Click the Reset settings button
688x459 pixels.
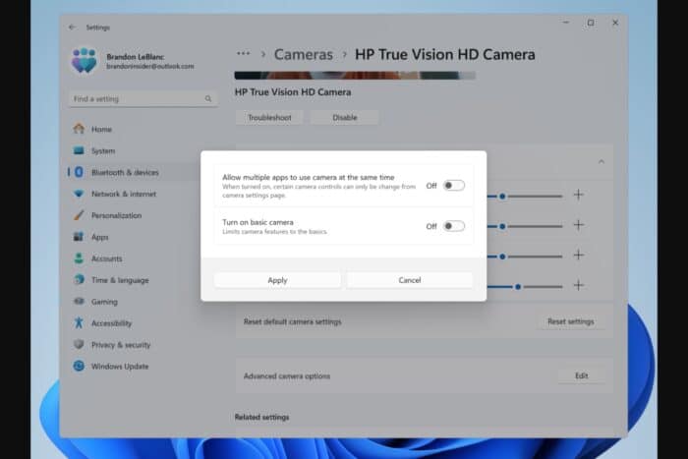[570, 321]
